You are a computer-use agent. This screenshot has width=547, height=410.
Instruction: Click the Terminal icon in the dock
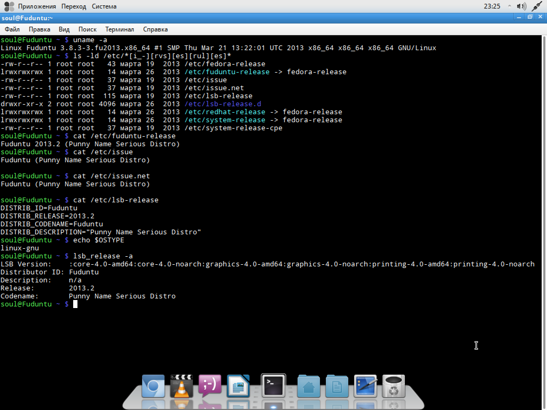tap(273, 385)
